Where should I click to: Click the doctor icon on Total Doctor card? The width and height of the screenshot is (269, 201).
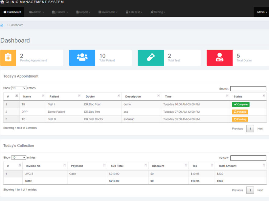coord(219,58)
